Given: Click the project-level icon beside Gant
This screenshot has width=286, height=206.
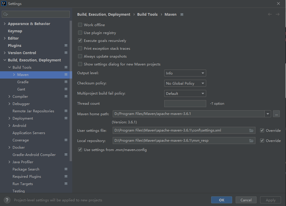Looking at the screenshot, I should 66,89.
